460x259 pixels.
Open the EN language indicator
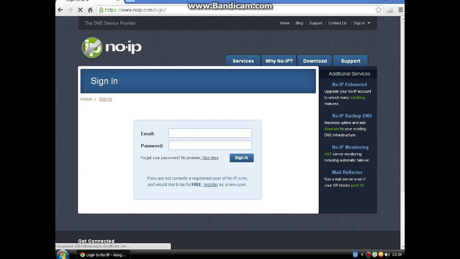click(x=355, y=255)
